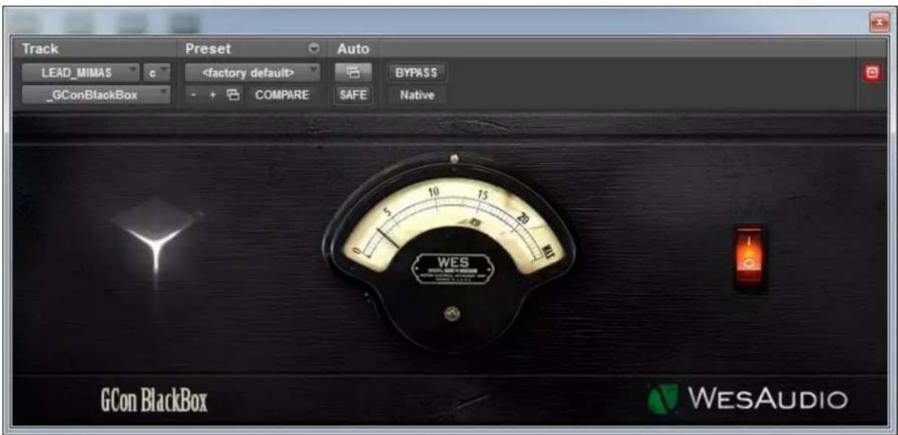This screenshot has width=898, height=435.
Task: Select the next preset with plus button
Action: point(212,95)
